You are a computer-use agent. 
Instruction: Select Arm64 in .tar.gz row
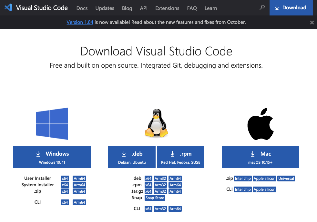coord(175,191)
